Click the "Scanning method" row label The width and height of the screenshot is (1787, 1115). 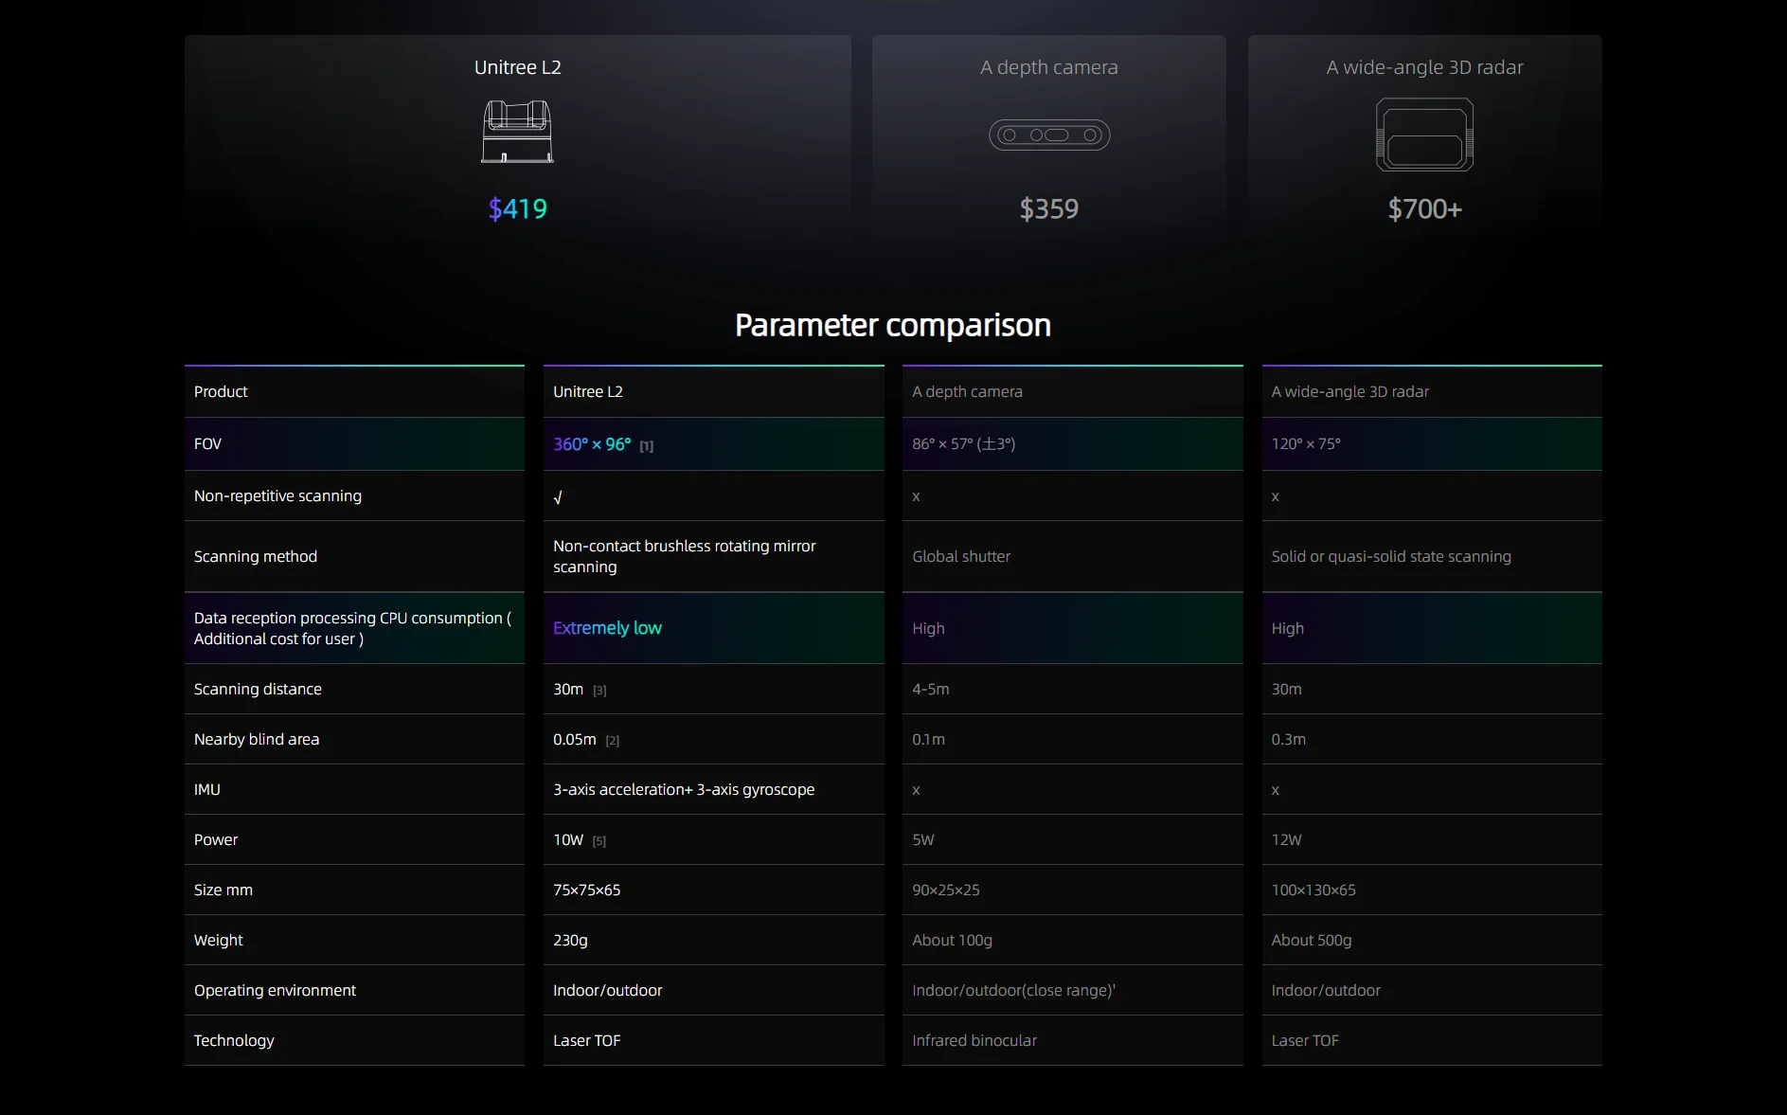coord(256,556)
